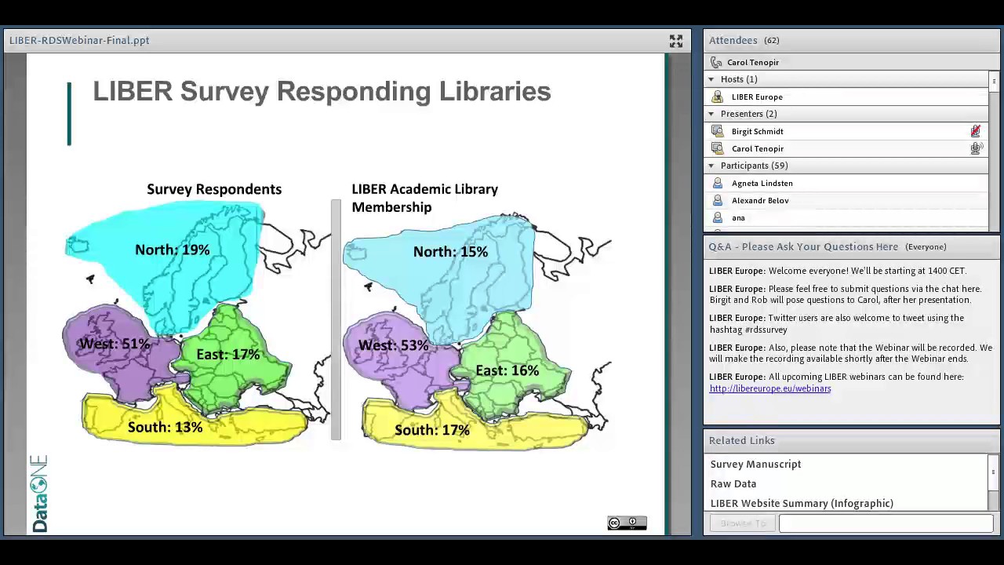Click the Q&A pod title bar
Image resolution: width=1004 pixels, height=565 pixels.
[x=851, y=246]
